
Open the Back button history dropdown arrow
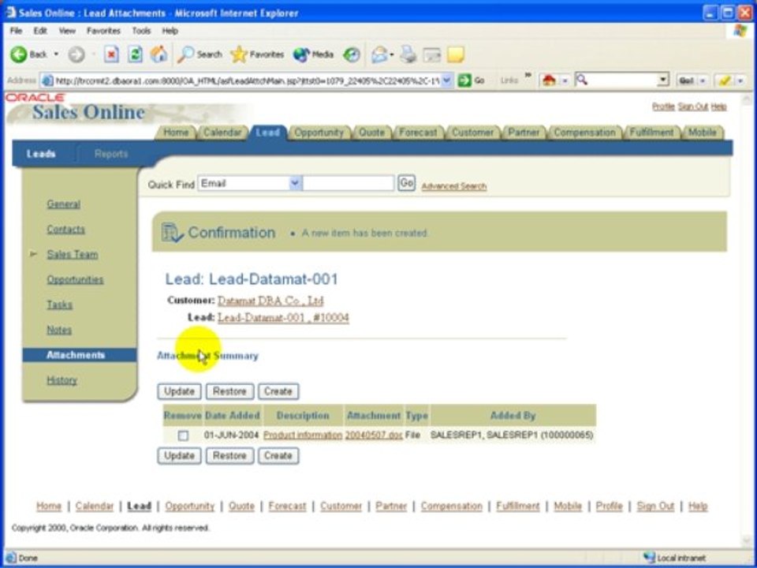click(x=57, y=54)
